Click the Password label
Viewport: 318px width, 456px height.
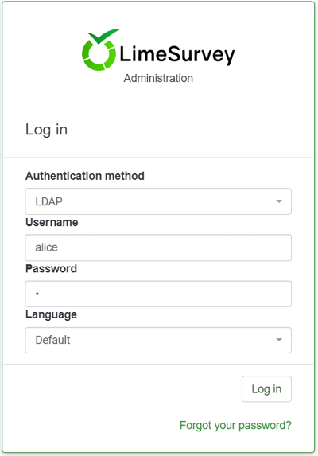51,268
